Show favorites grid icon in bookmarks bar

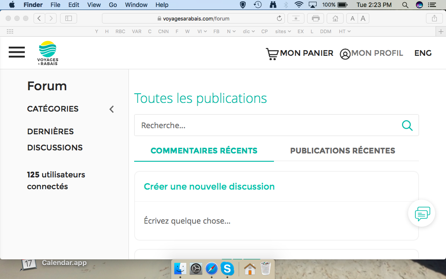click(x=10, y=31)
